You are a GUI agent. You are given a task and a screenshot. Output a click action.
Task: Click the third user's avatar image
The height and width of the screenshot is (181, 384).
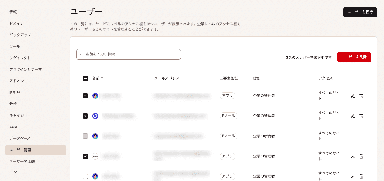(x=95, y=136)
